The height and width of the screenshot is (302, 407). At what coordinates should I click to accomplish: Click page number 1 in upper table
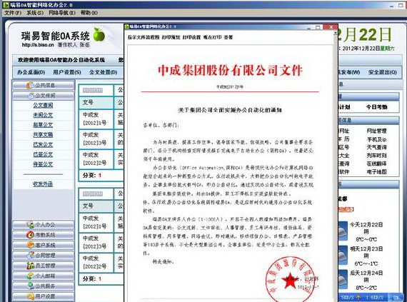100,176
